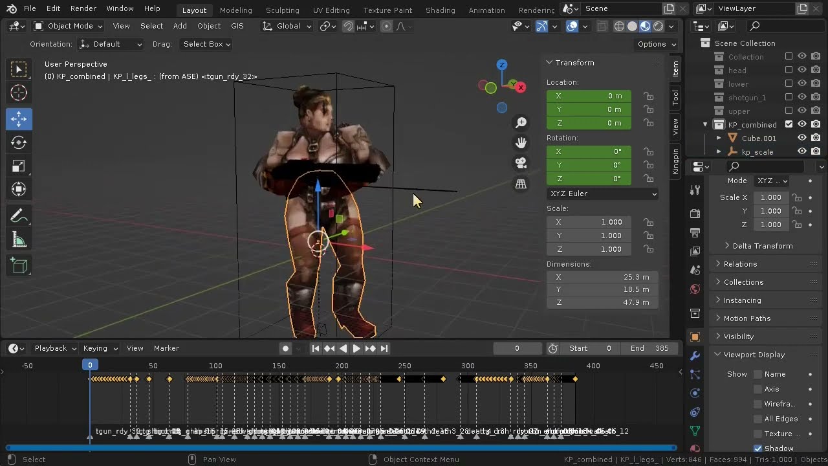Open the Keying popover
828x466 pixels.
pyautogui.click(x=100, y=348)
